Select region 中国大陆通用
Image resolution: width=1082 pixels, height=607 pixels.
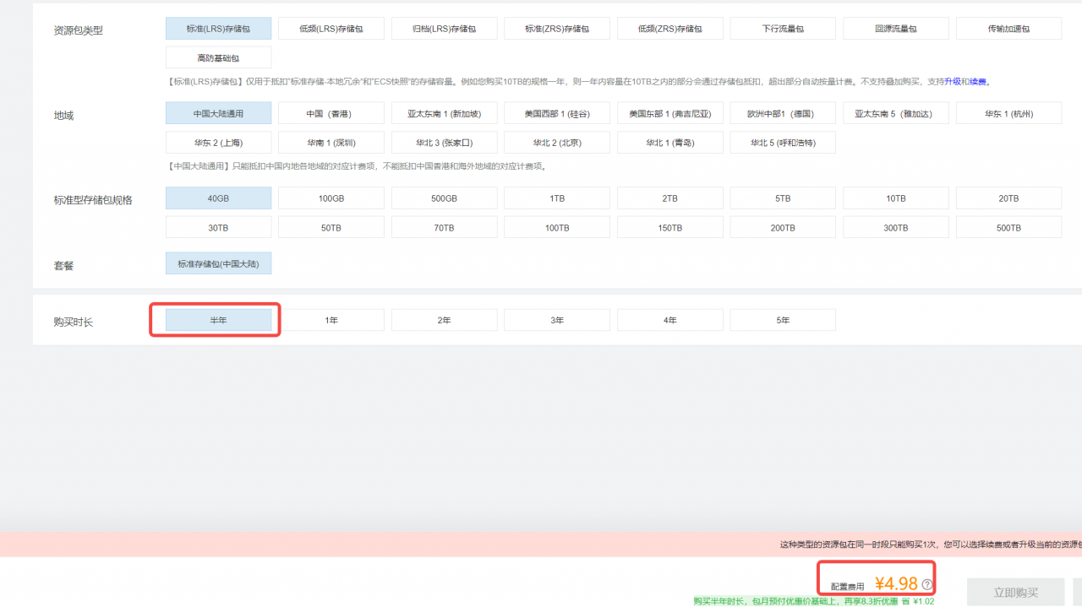click(x=218, y=113)
